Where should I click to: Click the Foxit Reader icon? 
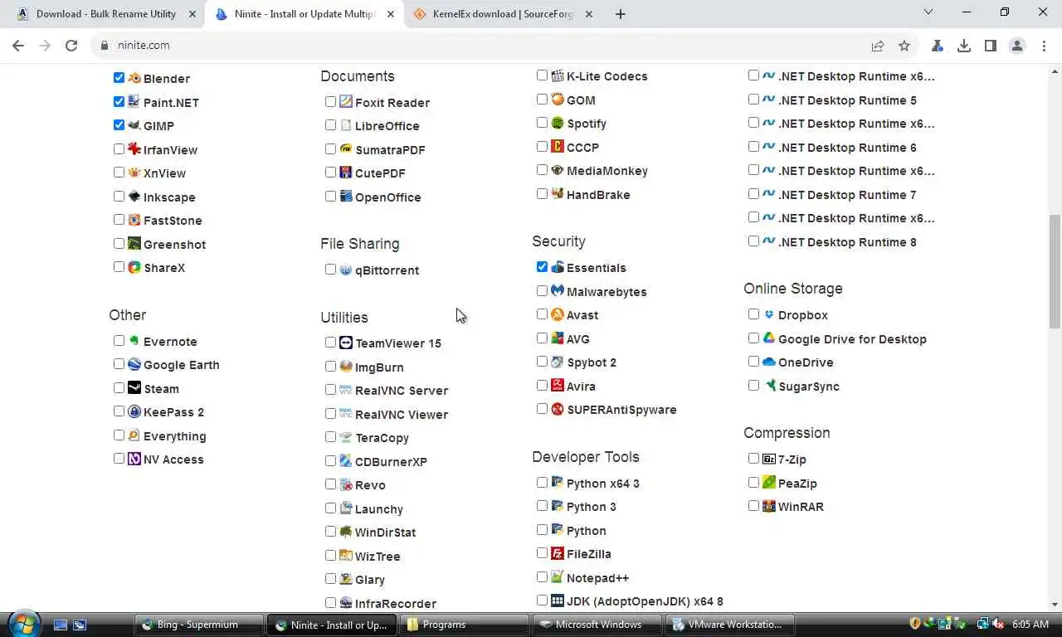point(345,102)
